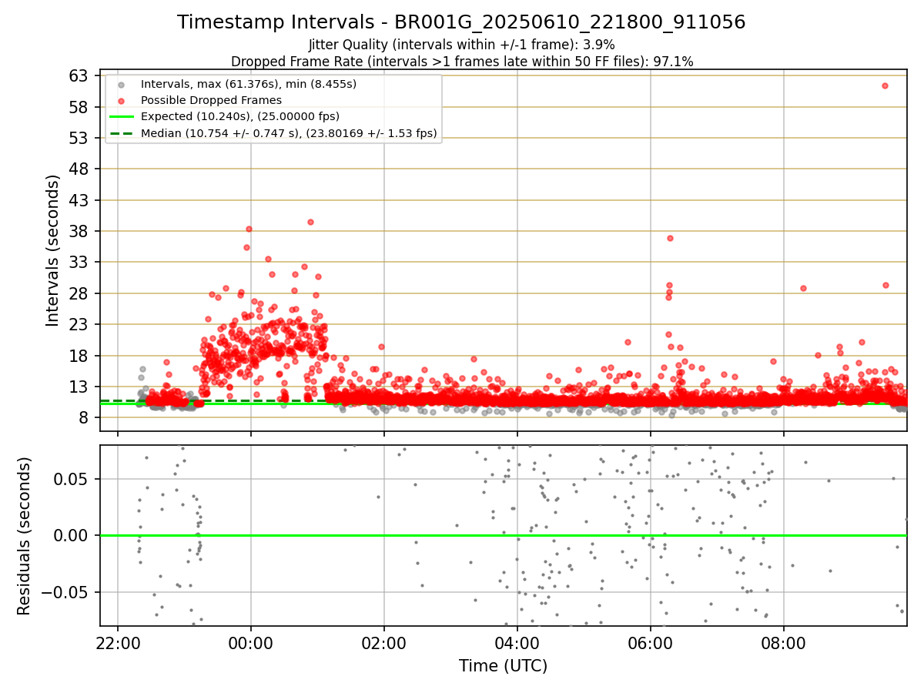Click the green zero line in the residuals plot

tap(503, 535)
